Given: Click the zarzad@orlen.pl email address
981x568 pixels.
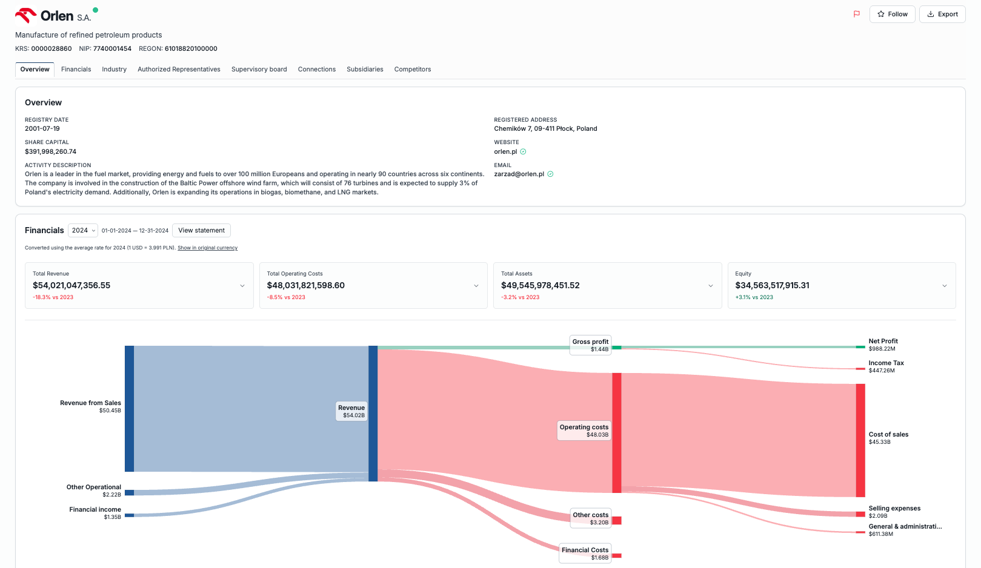Looking at the screenshot, I should pos(519,174).
